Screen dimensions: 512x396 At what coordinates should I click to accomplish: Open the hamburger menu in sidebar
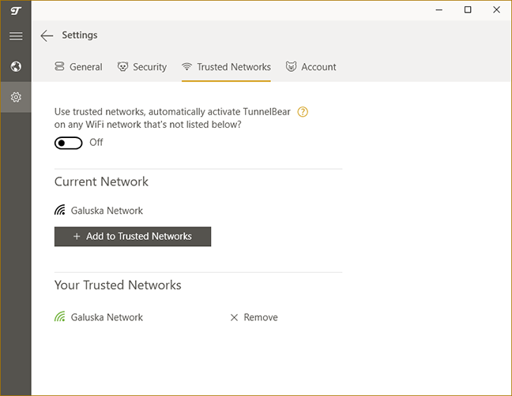[16, 35]
